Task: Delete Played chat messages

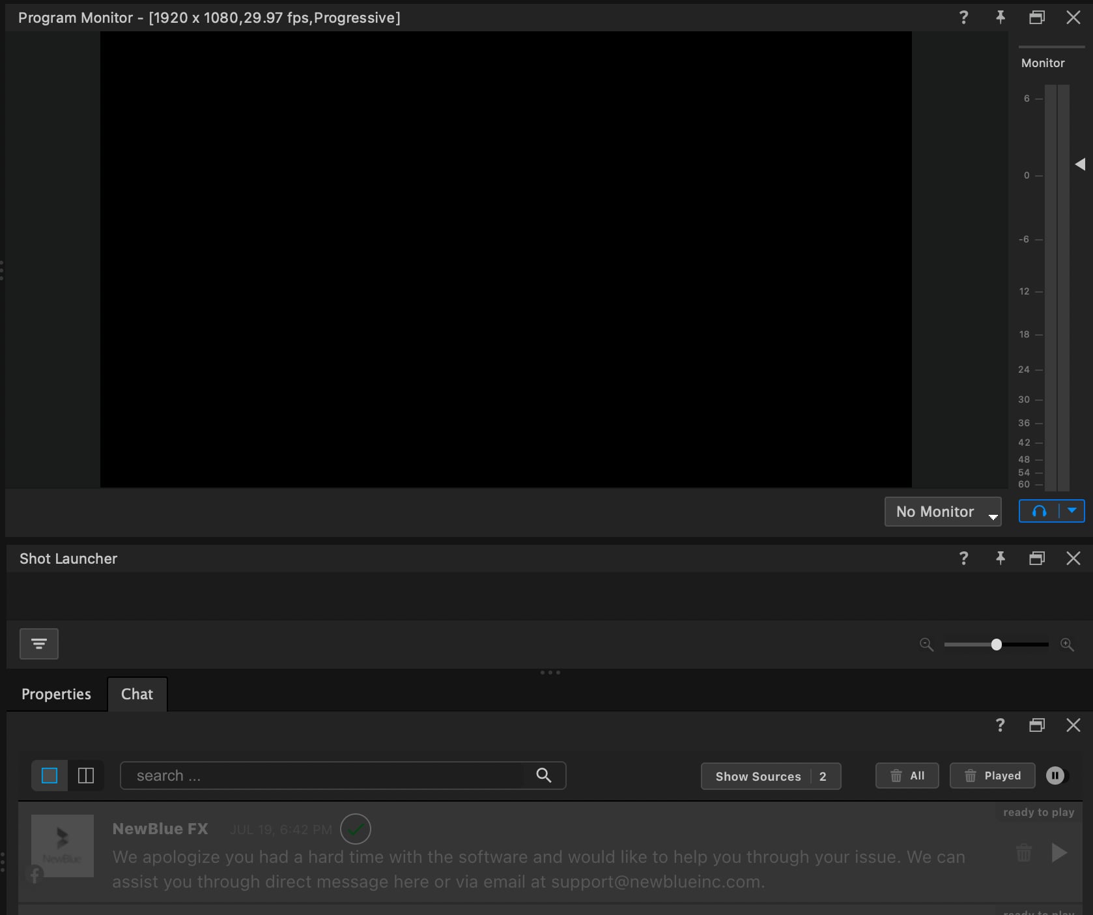Action: click(993, 776)
